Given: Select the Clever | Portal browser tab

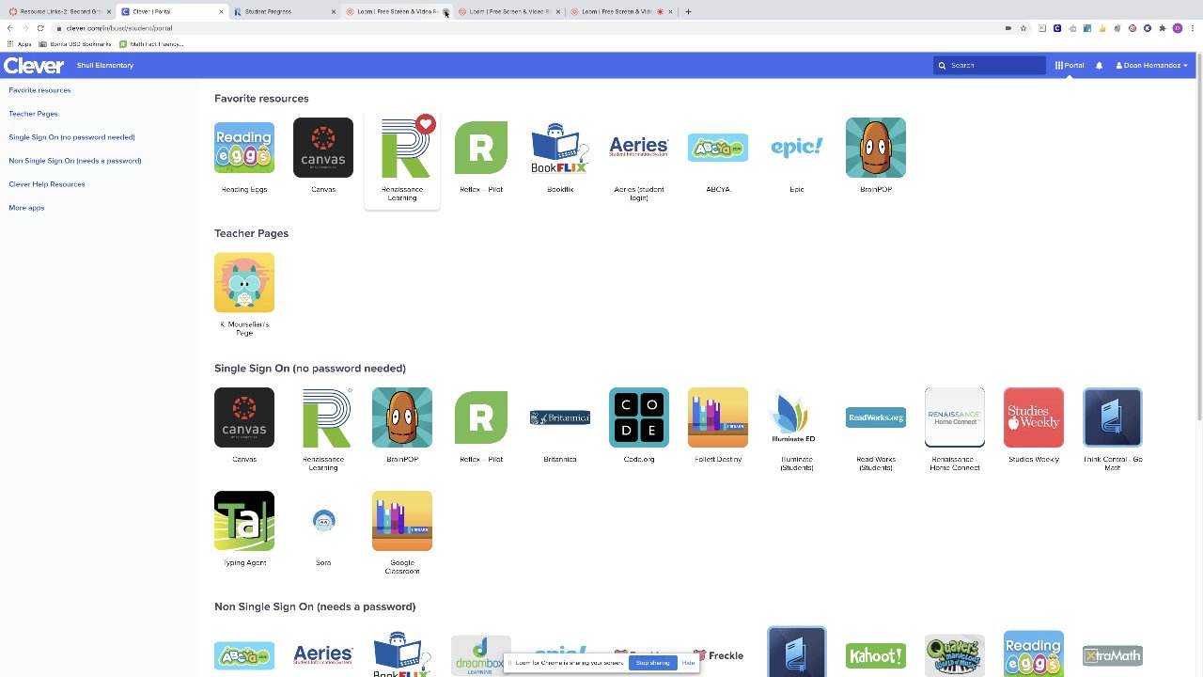Looking at the screenshot, I should [x=171, y=11].
